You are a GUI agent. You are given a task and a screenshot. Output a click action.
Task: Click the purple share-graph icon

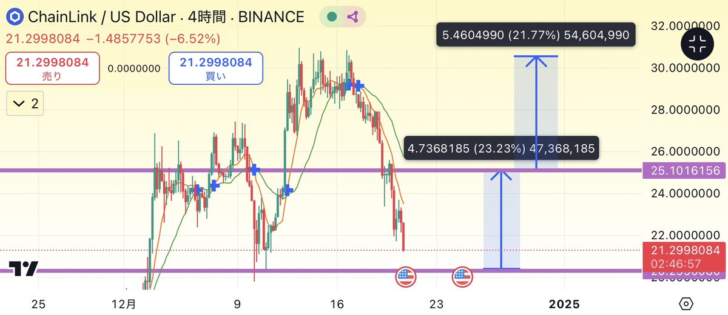pyautogui.click(x=352, y=17)
